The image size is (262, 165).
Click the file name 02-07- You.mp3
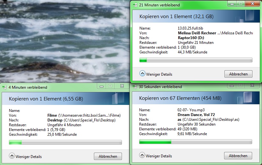191,110
